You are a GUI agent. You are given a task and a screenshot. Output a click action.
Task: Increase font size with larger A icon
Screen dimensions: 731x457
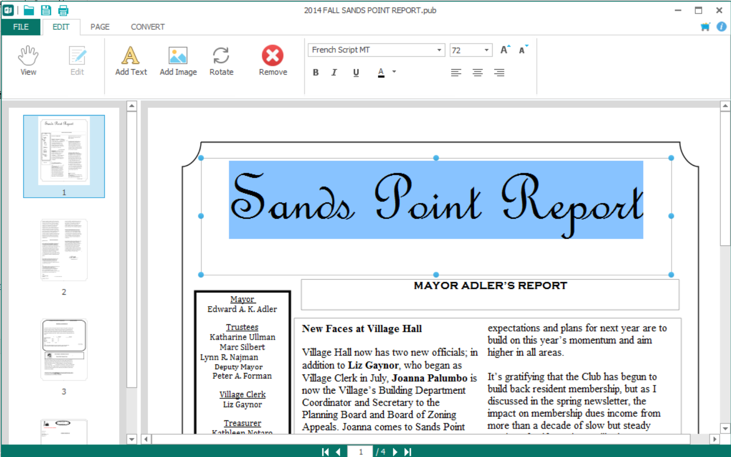click(x=505, y=50)
